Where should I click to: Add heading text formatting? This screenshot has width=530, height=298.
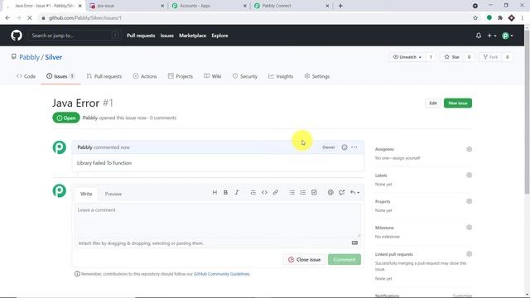pos(214,193)
